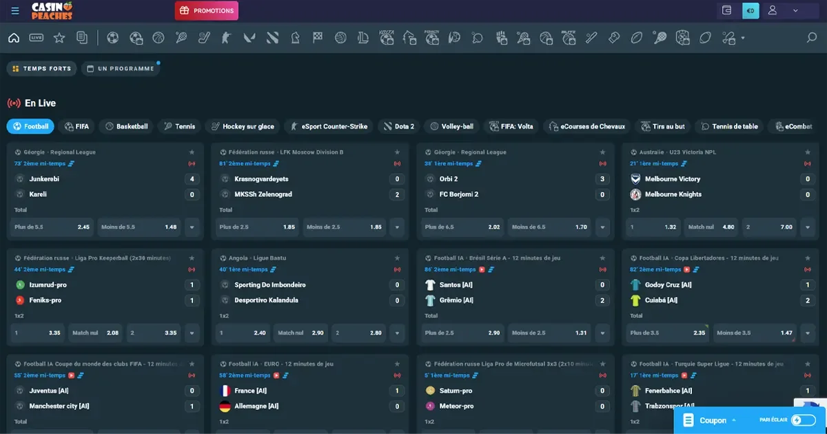Open the Coupon bet slip panel
The image size is (827, 434).
coord(712,420)
